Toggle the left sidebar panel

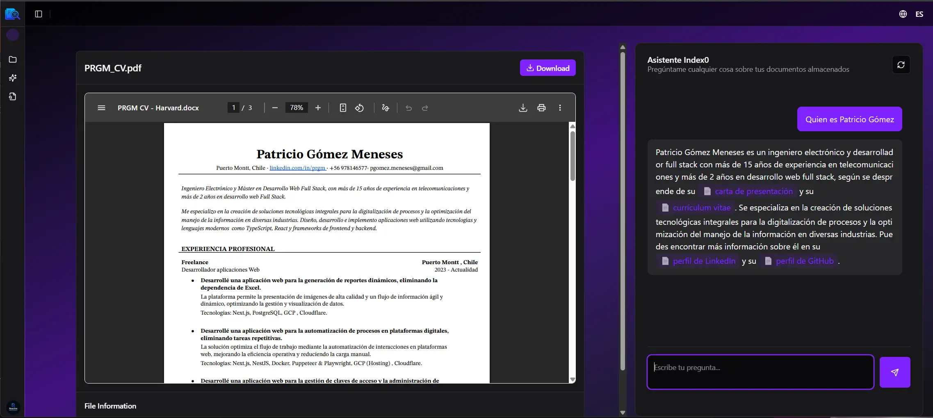(x=39, y=14)
